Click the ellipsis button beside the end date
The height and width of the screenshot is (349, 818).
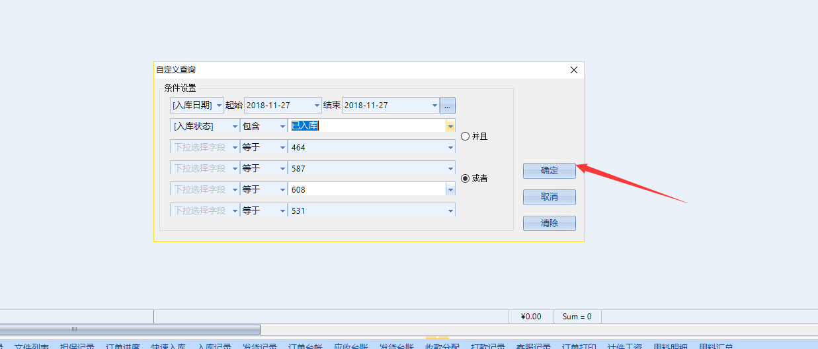[x=448, y=106]
